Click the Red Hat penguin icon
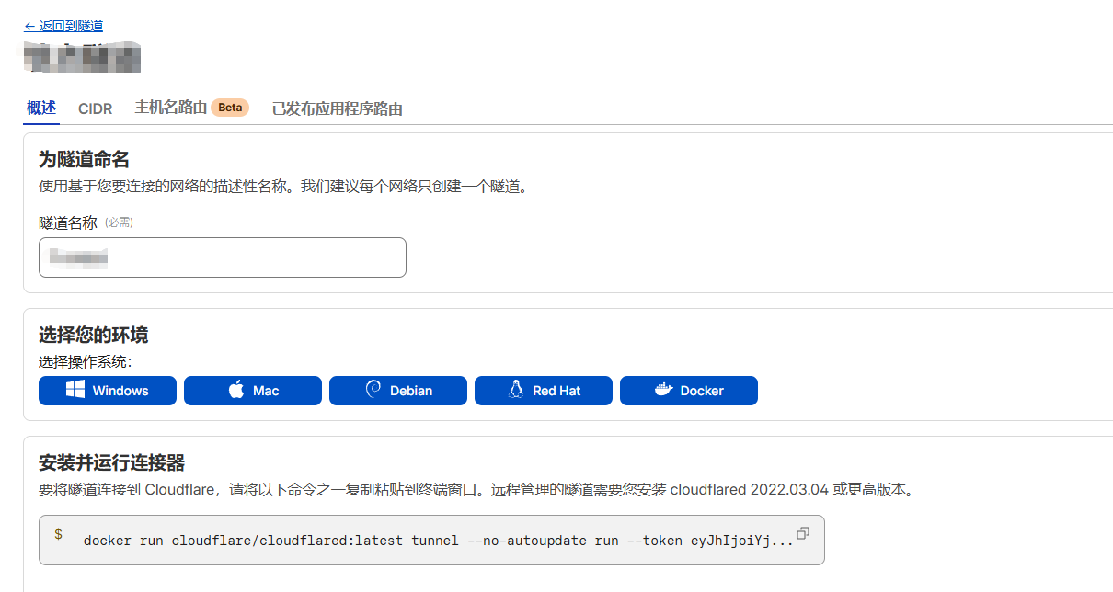 click(516, 390)
